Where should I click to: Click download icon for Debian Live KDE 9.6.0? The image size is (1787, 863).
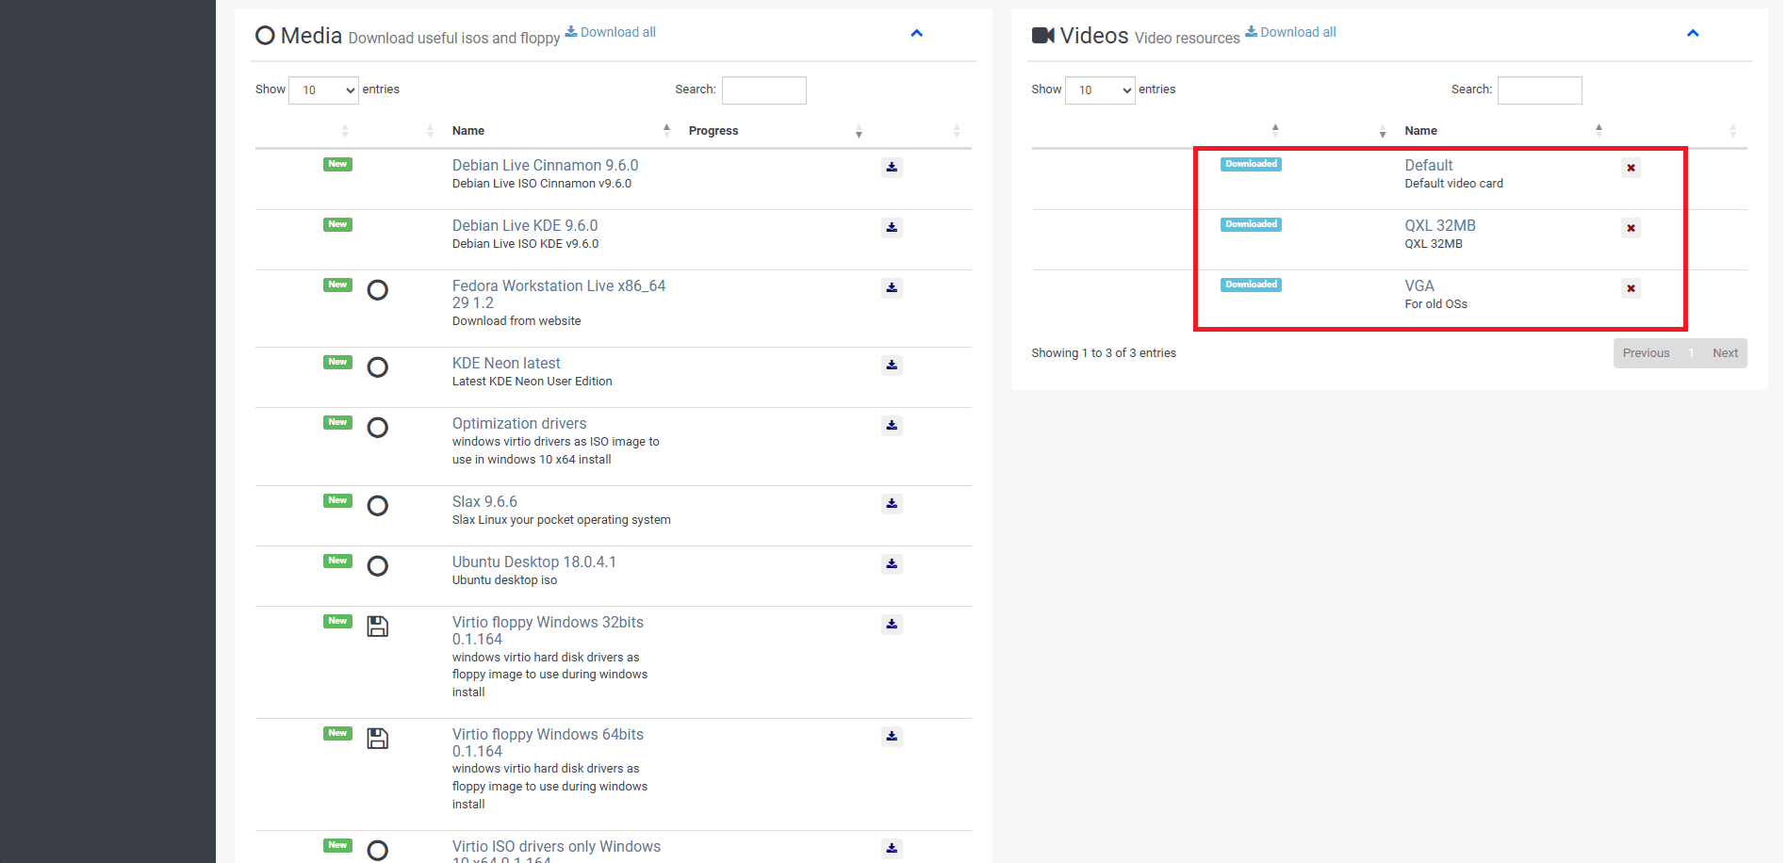[x=892, y=228]
